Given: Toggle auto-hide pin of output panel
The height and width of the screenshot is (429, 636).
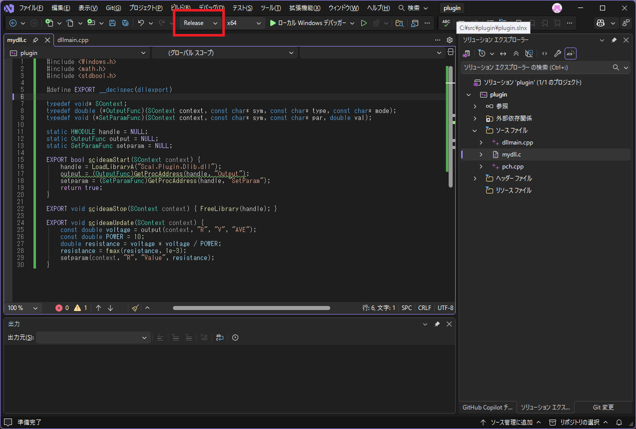Looking at the screenshot, I should pos(437,324).
